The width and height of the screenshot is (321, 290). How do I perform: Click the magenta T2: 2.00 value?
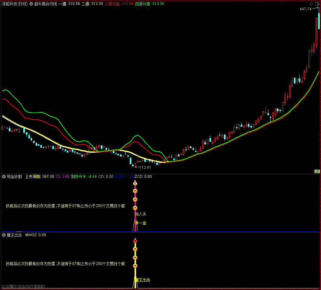pos(63,177)
